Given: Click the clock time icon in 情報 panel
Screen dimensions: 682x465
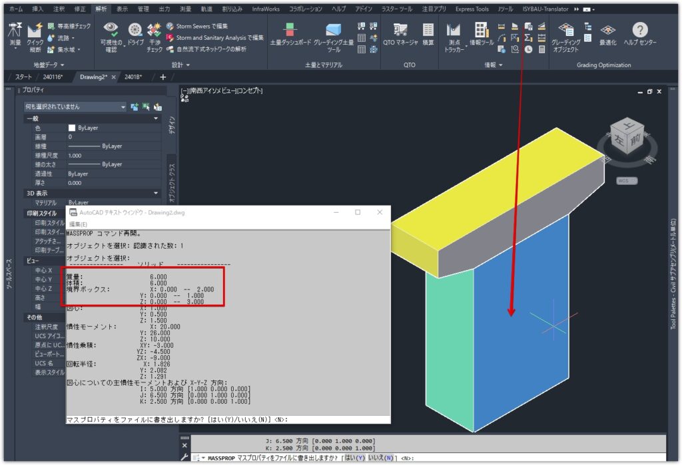Looking at the screenshot, I should coord(528,49).
